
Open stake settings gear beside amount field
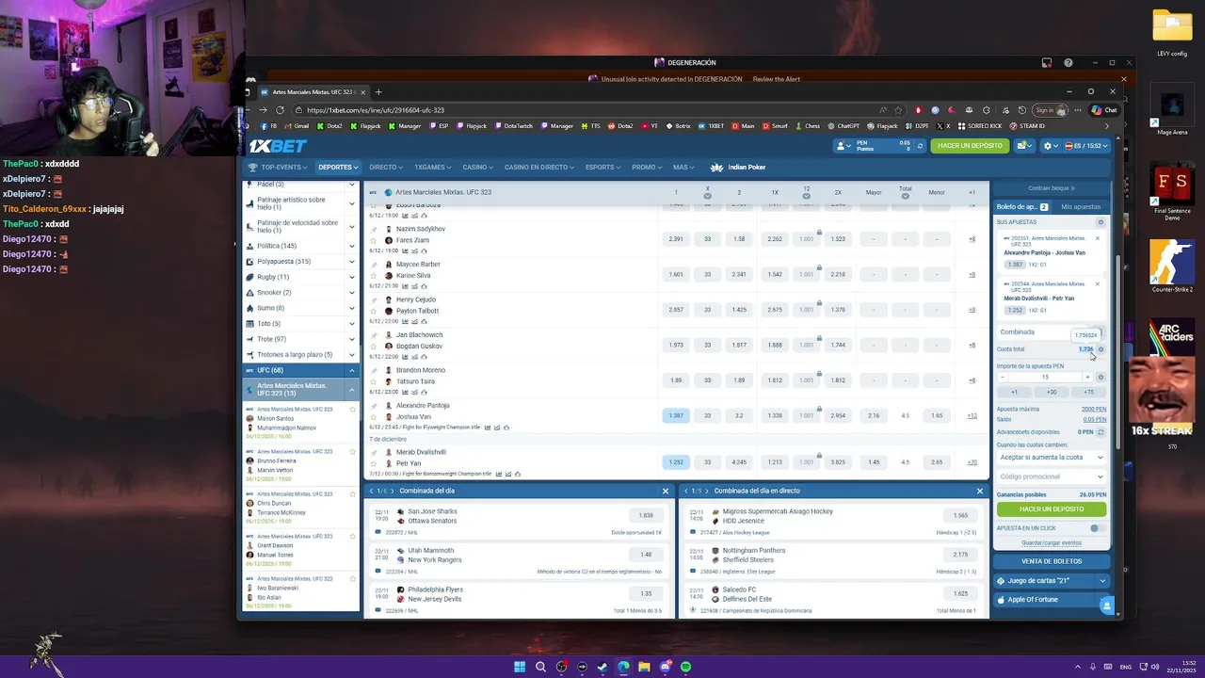point(1101,377)
